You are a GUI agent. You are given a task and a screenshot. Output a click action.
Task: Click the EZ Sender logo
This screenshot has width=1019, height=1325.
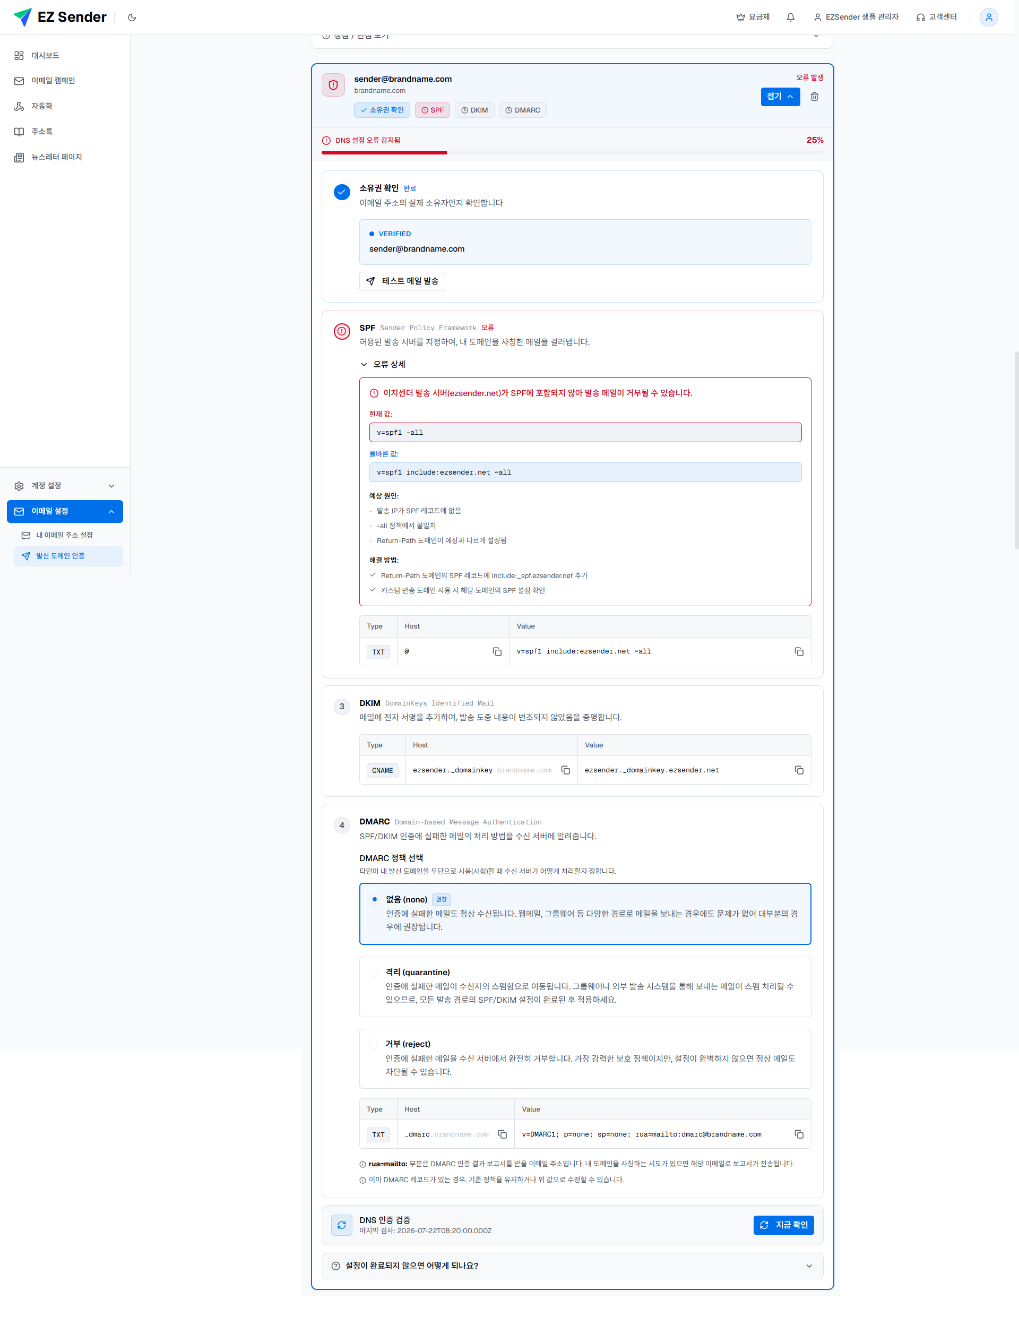59,17
